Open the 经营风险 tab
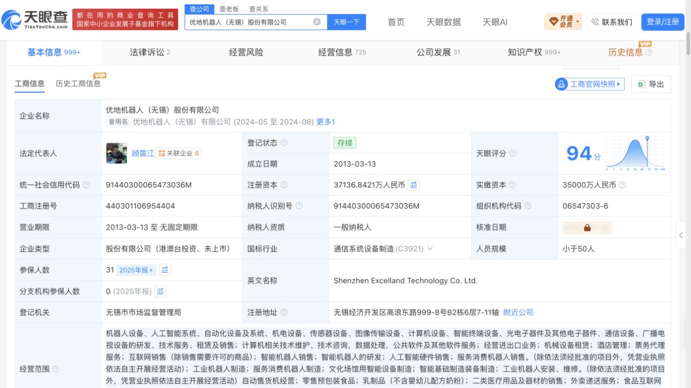Image resolution: width=691 pixels, height=388 pixels. point(246,52)
